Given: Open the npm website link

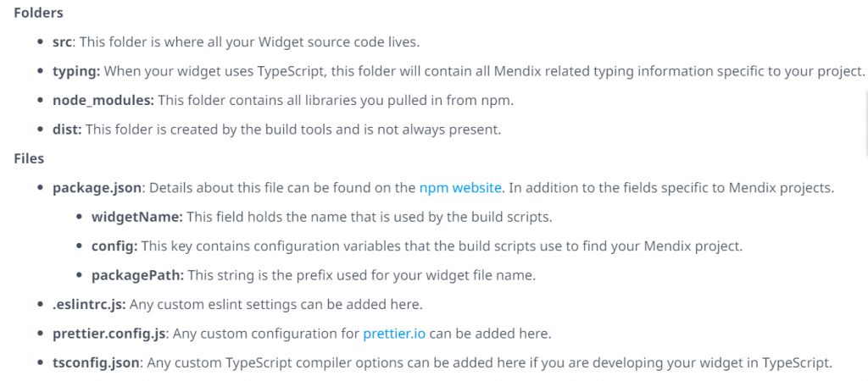Looking at the screenshot, I should tap(460, 187).
